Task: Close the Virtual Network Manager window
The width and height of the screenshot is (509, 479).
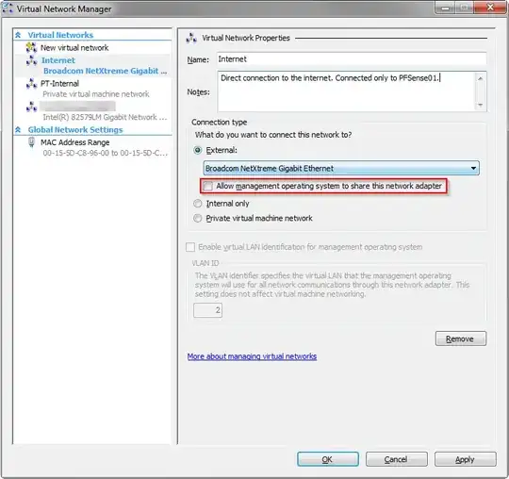Action: [x=490, y=8]
